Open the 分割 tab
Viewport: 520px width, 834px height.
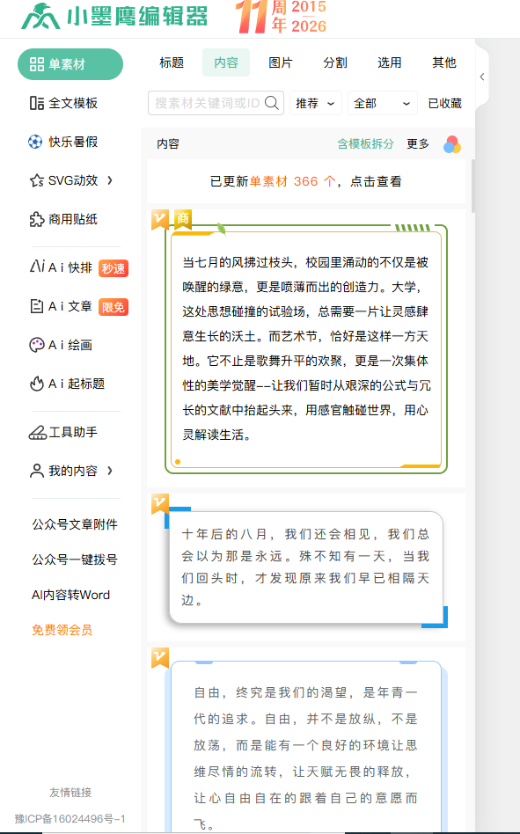coord(335,62)
